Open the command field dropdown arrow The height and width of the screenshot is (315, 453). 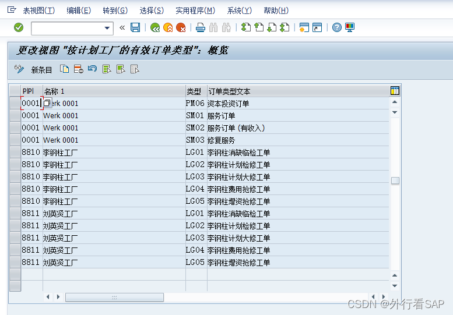(x=107, y=29)
